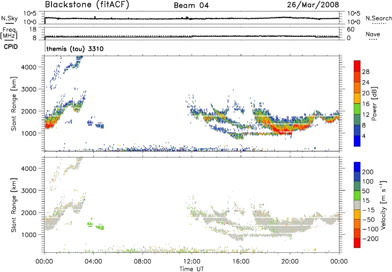Click the '20:00' time tick label
Screen dimensions: 392x272
tap(290, 262)
